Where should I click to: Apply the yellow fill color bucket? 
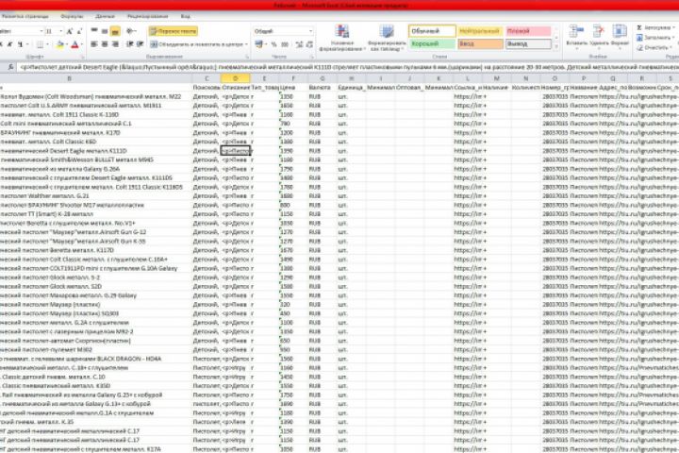[60, 44]
